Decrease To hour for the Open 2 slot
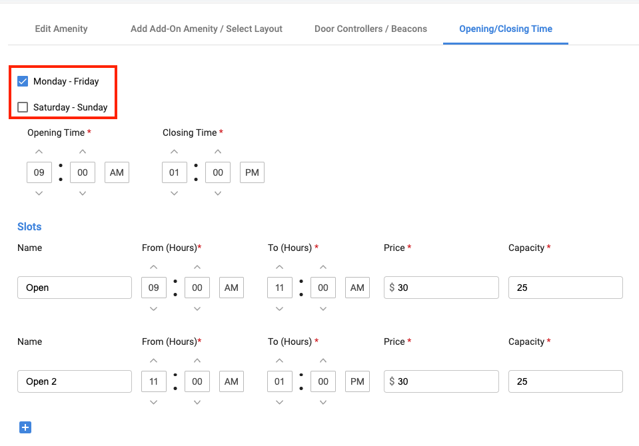 coord(280,403)
